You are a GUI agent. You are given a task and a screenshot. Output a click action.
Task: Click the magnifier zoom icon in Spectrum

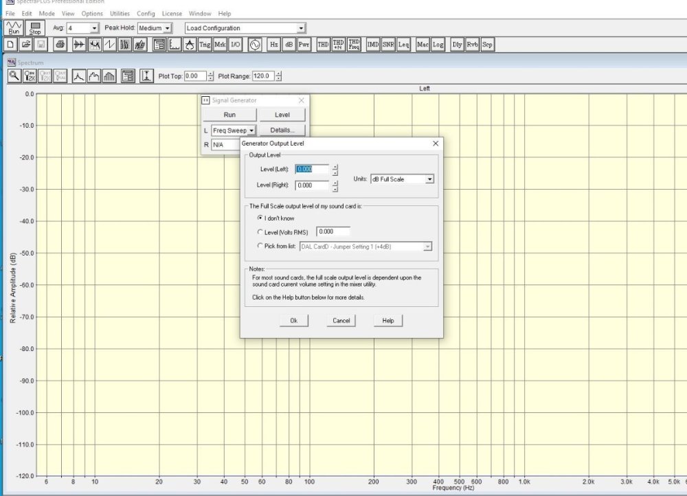click(14, 76)
